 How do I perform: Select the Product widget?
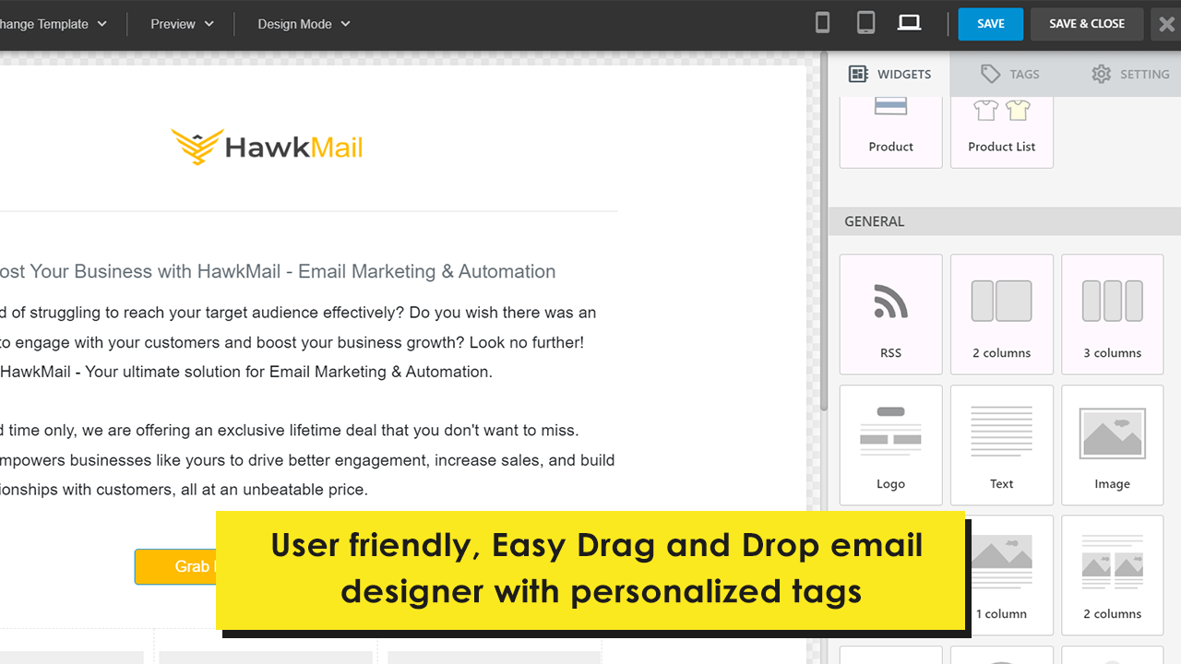pos(891,132)
